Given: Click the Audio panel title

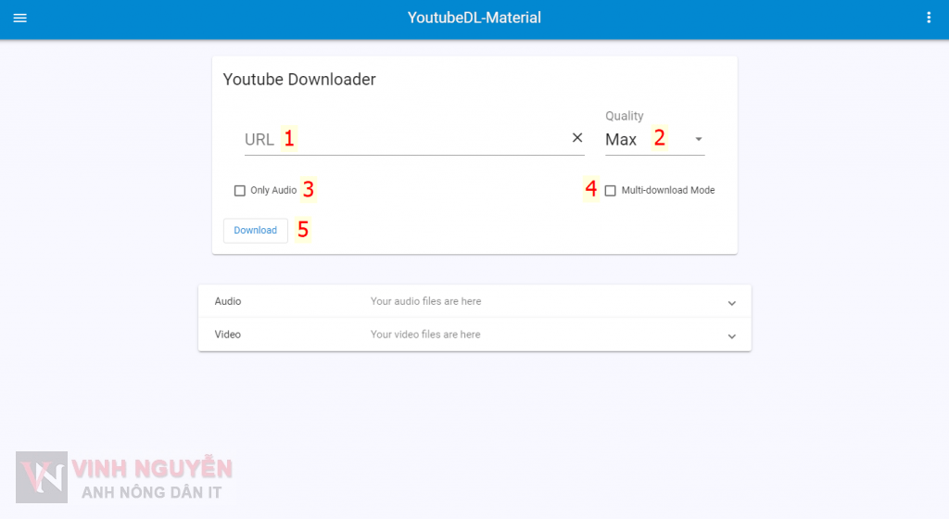Looking at the screenshot, I should [228, 302].
